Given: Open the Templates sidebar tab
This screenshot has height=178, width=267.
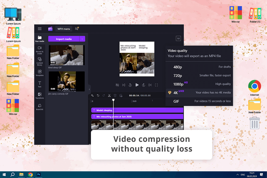Looking at the screenshot, I should pos(40,73).
